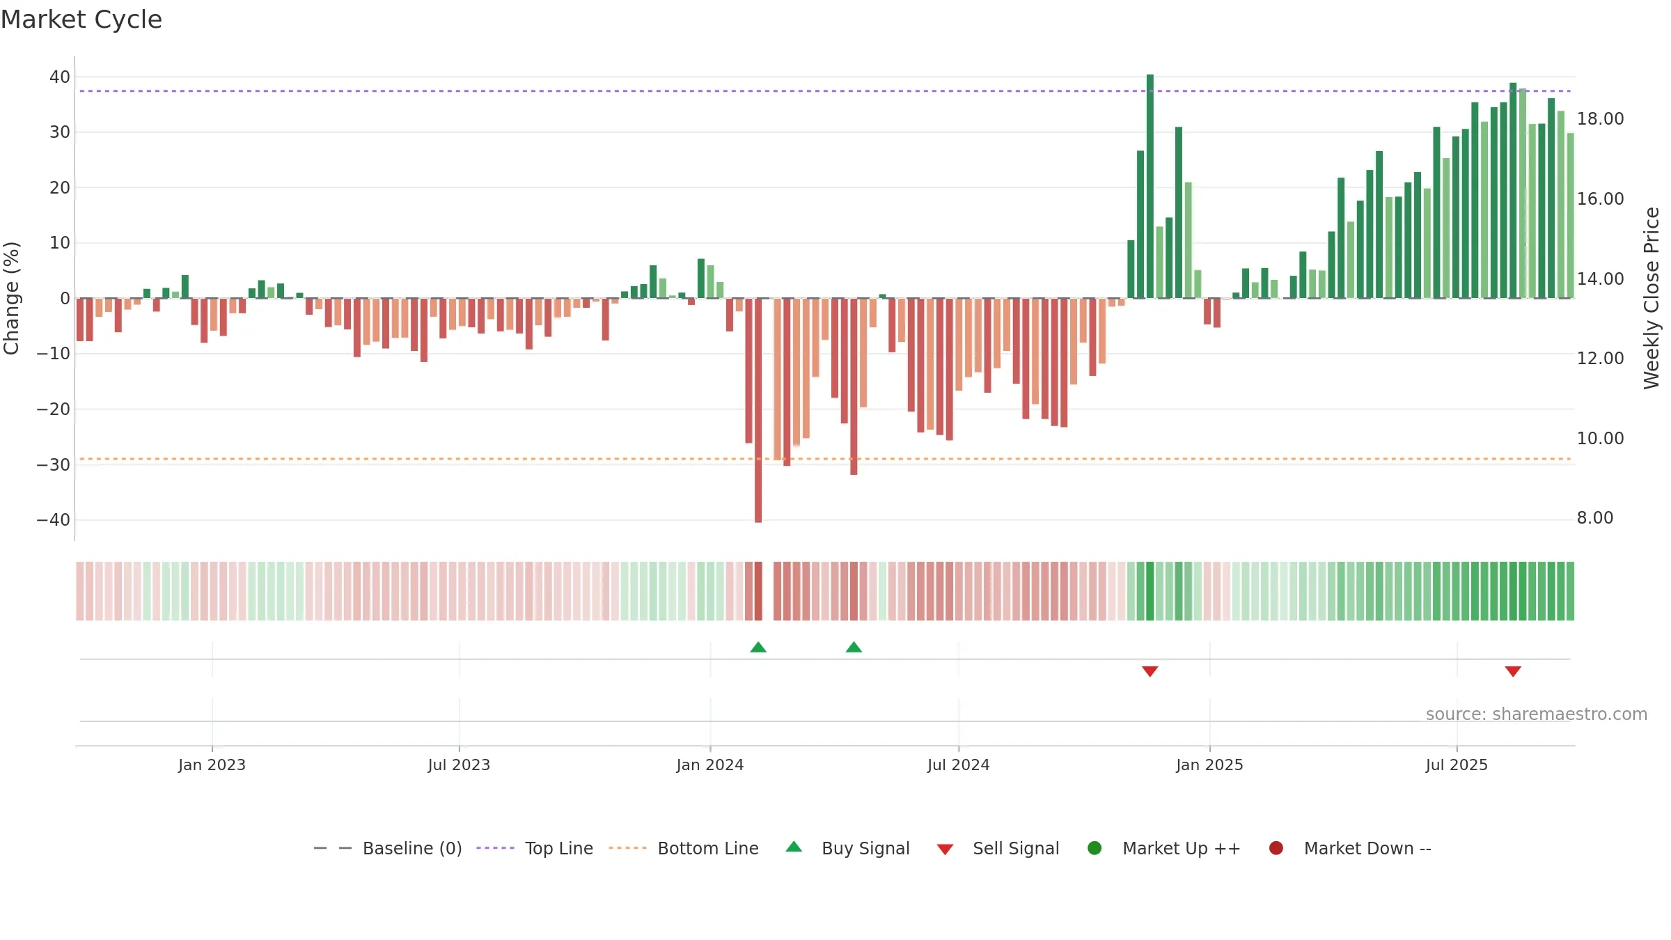This screenshot has height=940, width=1671.
Task: Click the gray dashed Baseline legend swatch
Action: [x=333, y=848]
